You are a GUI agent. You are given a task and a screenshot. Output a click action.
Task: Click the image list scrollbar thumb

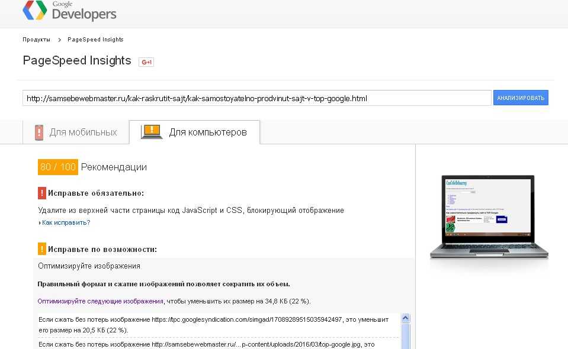(x=406, y=337)
